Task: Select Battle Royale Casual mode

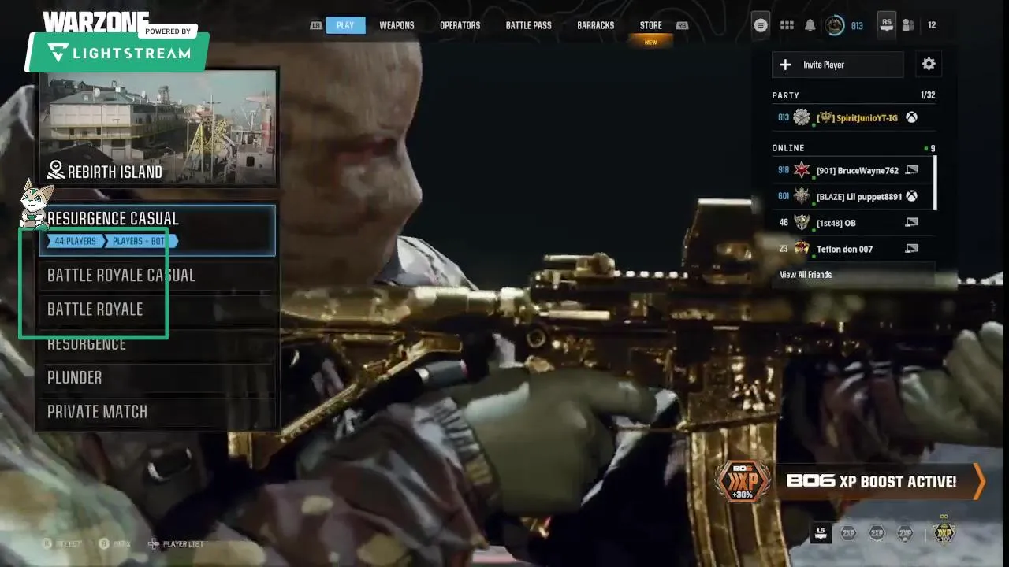Action: pyautogui.click(x=158, y=275)
